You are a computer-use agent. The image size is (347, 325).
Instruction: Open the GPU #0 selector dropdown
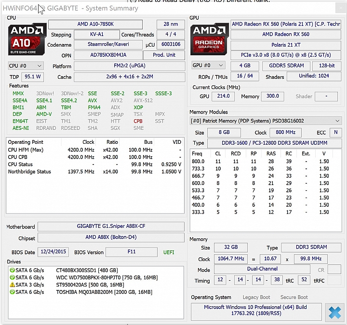[208, 65]
